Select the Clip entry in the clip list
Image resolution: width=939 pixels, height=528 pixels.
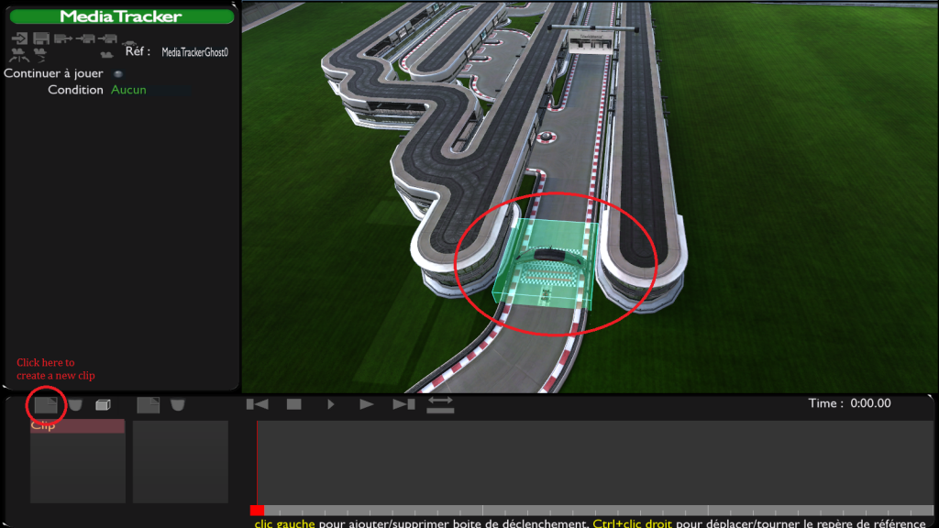pos(77,426)
